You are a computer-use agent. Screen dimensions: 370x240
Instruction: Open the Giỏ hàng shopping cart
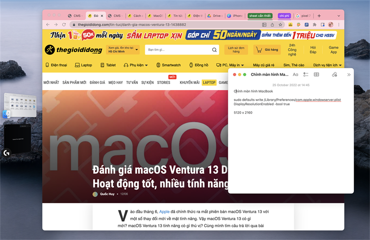267,50
